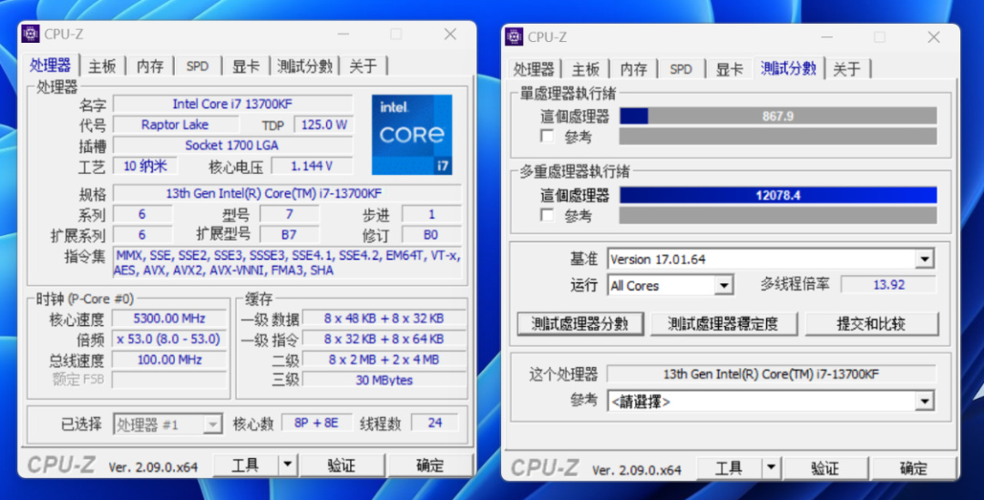
Task: Click 工具 button in right window
Action: (x=729, y=468)
